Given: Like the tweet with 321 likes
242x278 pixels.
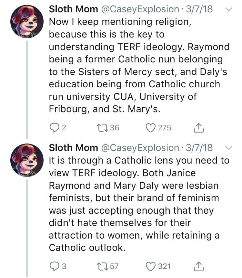Looking at the screenshot, I should tap(150, 266).
